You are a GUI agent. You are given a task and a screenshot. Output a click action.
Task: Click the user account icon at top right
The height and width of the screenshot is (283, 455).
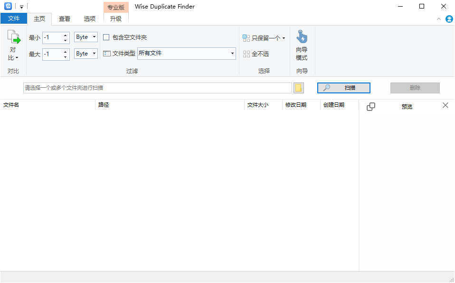pos(449,19)
